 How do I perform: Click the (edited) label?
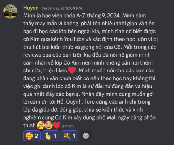(68, 126)
